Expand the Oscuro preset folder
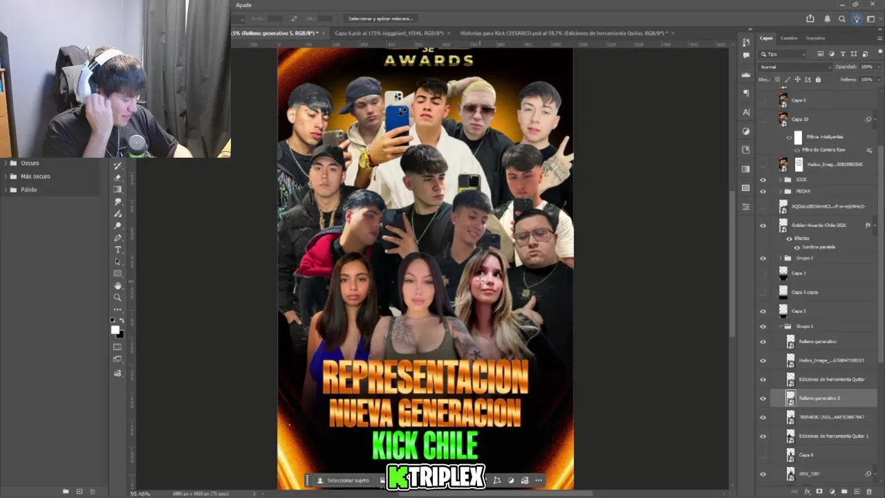 [6, 163]
